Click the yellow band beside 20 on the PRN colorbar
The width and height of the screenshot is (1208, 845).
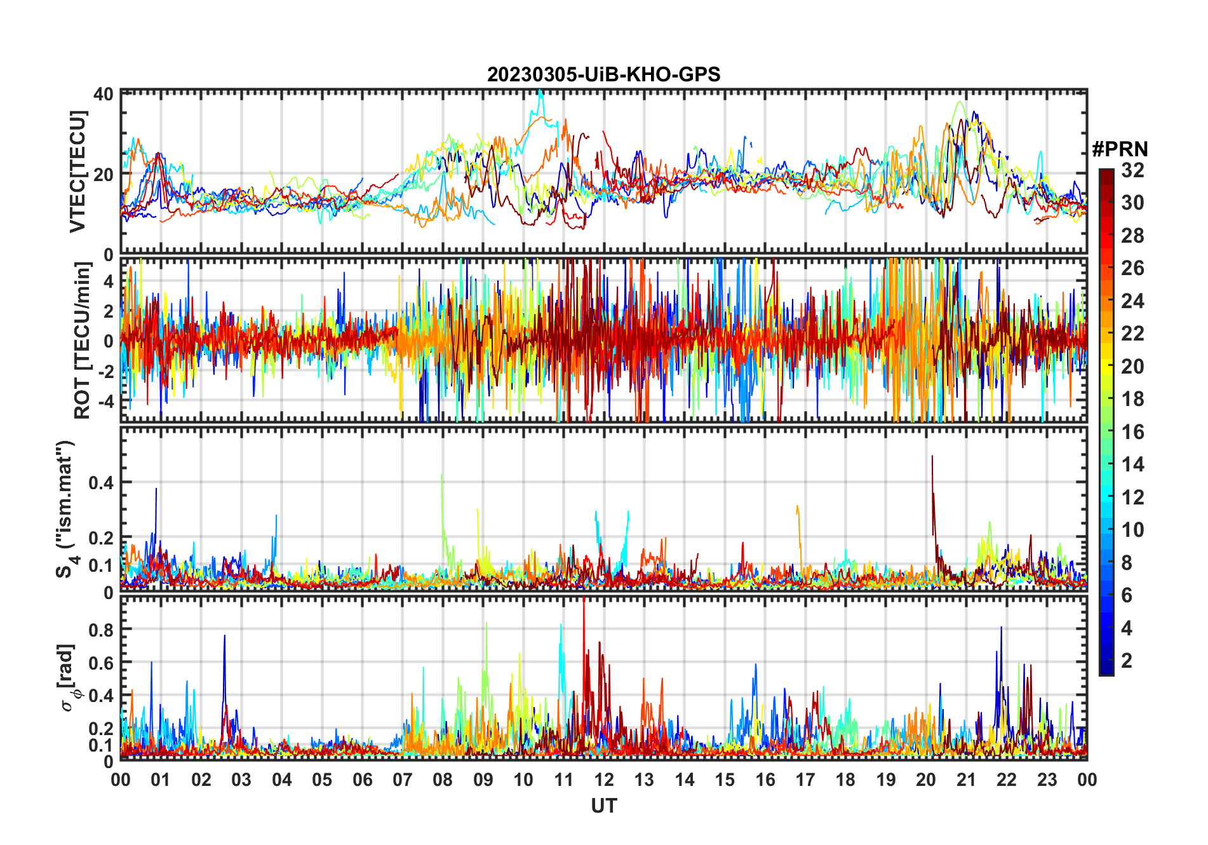(x=1106, y=366)
